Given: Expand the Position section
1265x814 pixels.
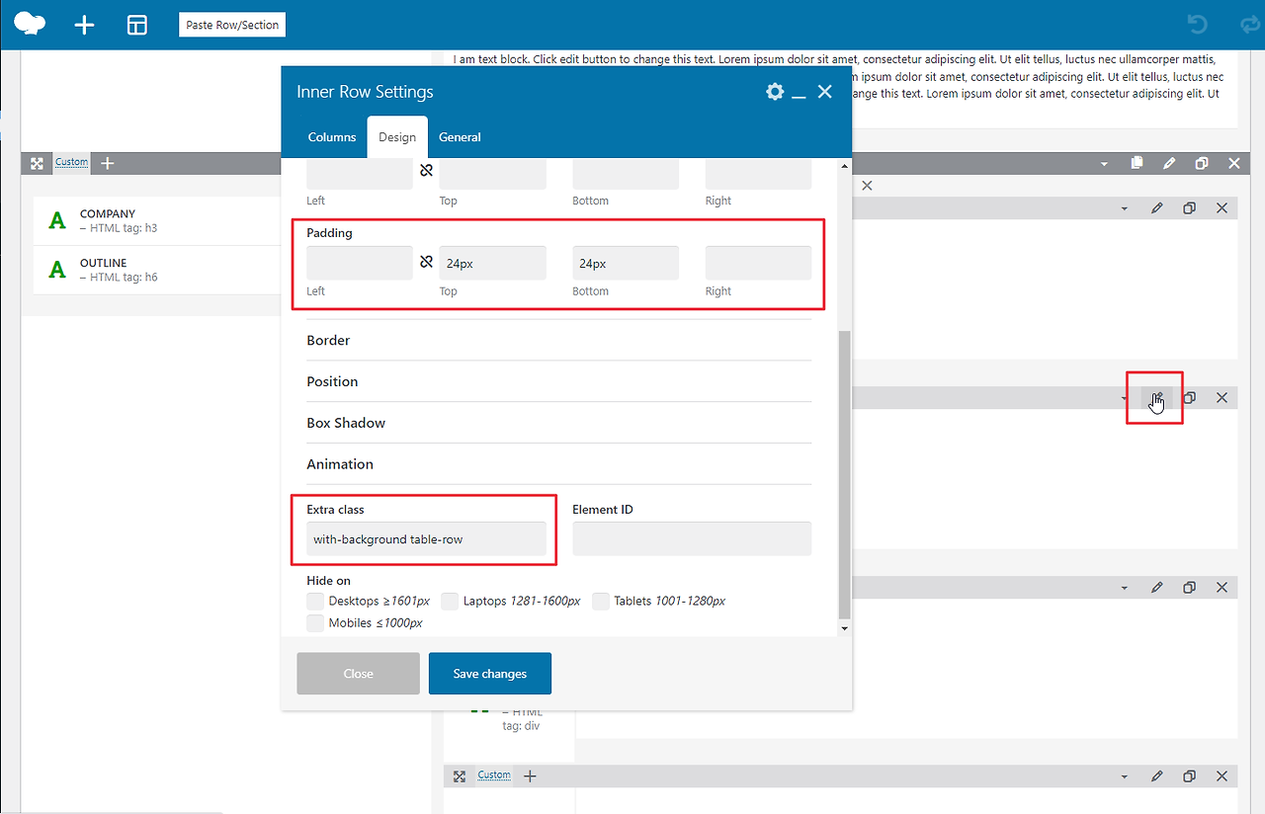Looking at the screenshot, I should point(558,381).
